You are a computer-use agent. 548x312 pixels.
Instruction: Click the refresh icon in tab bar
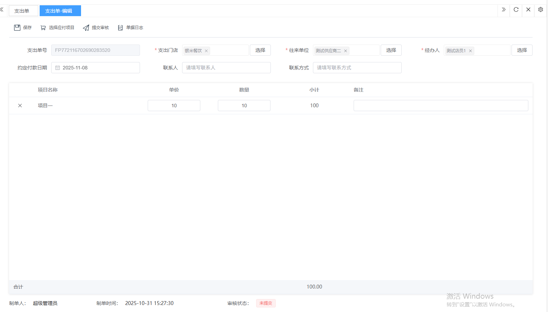tap(516, 10)
